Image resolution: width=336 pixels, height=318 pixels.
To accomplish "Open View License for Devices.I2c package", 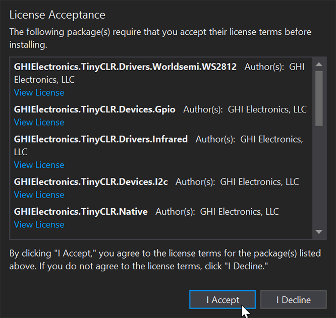I will coord(39,195).
